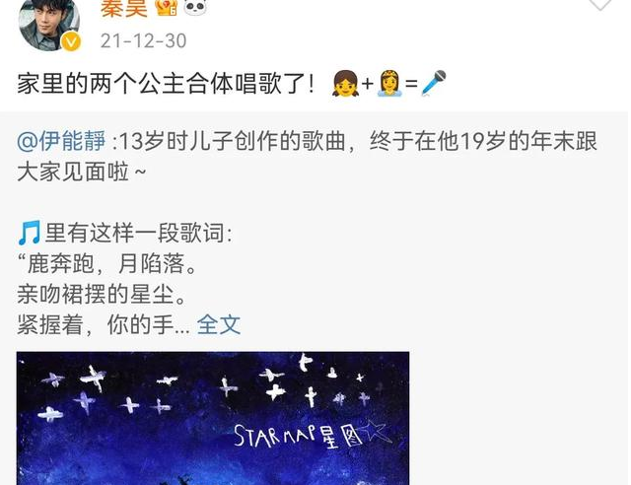Expand full text via 全文 link

pos(219,324)
